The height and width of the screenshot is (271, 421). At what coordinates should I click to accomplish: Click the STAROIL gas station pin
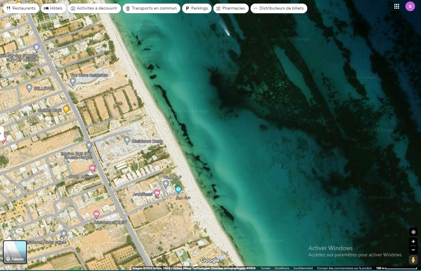[36, 47]
